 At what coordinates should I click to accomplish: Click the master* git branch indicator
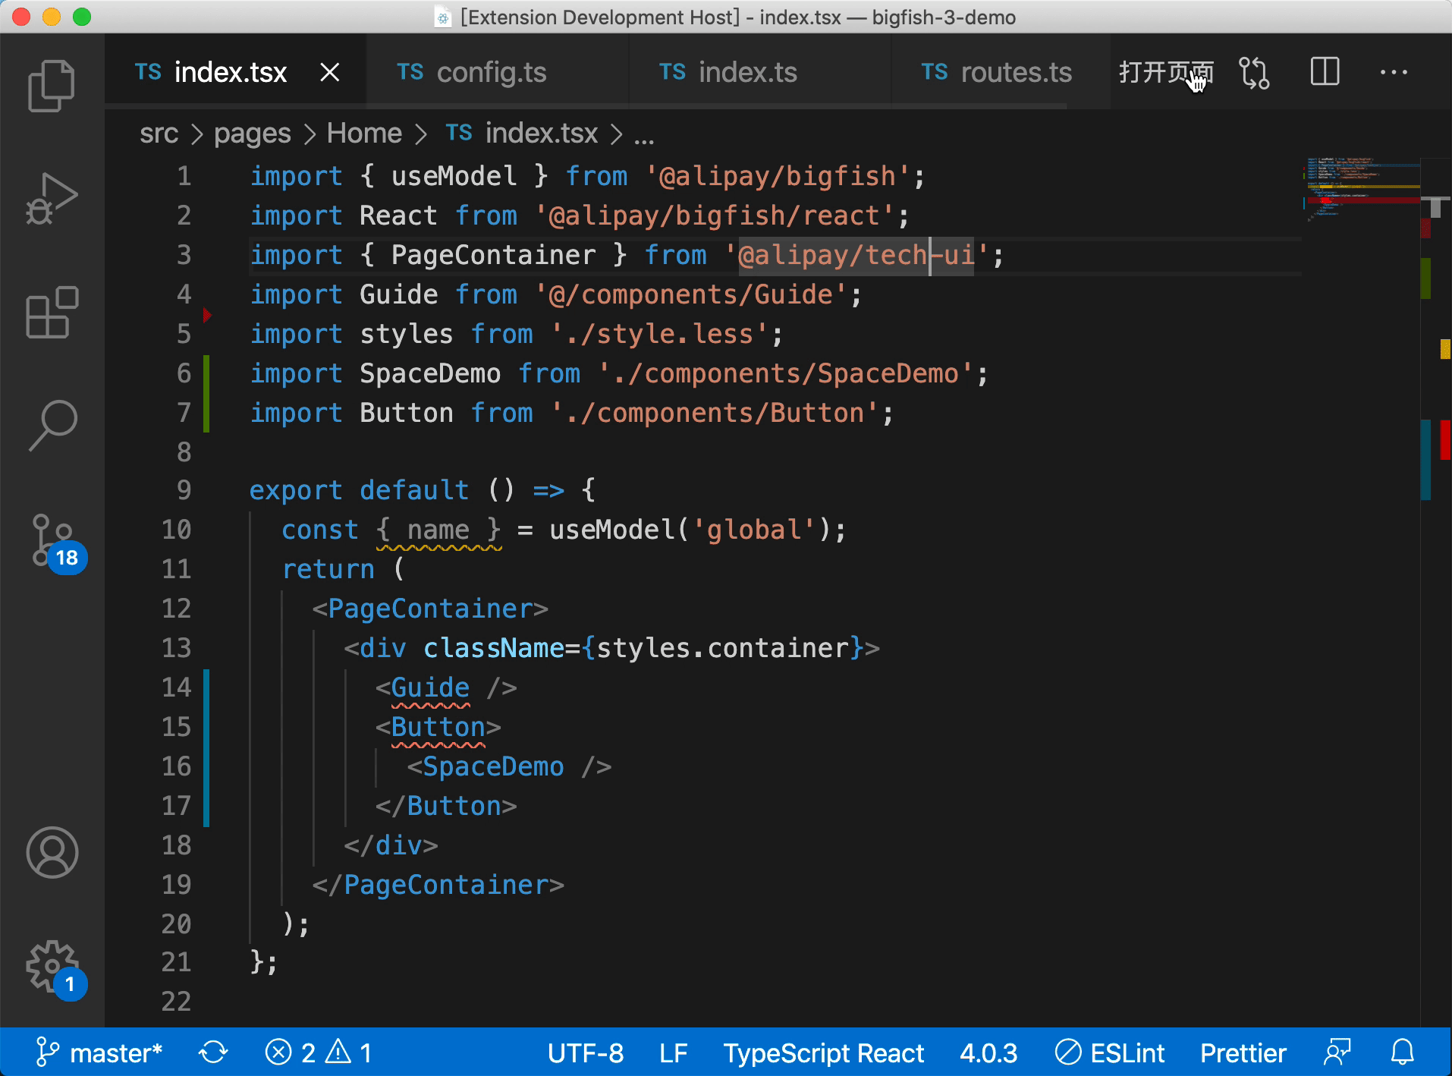99,1052
